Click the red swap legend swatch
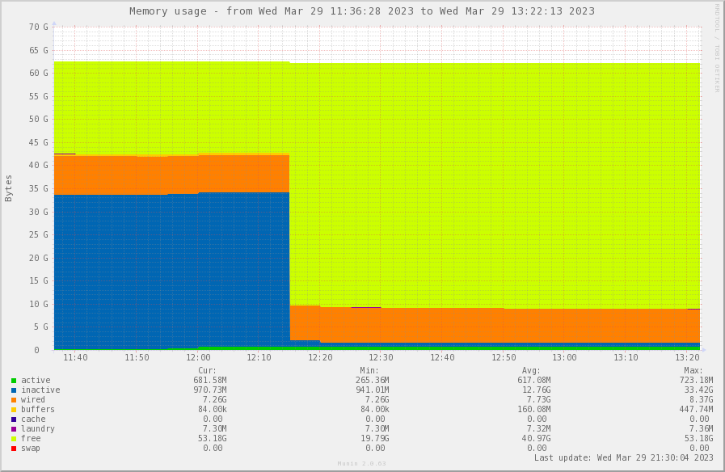The width and height of the screenshot is (725, 472). (x=14, y=449)
